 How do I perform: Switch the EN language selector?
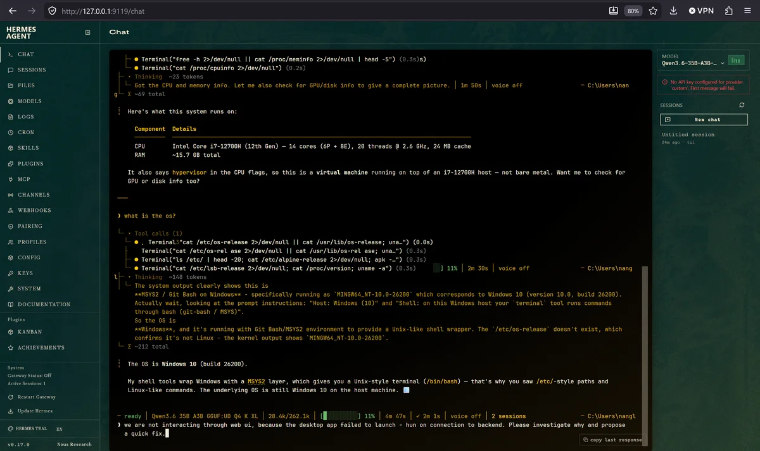pyautogui.click(x=60, y=429)
